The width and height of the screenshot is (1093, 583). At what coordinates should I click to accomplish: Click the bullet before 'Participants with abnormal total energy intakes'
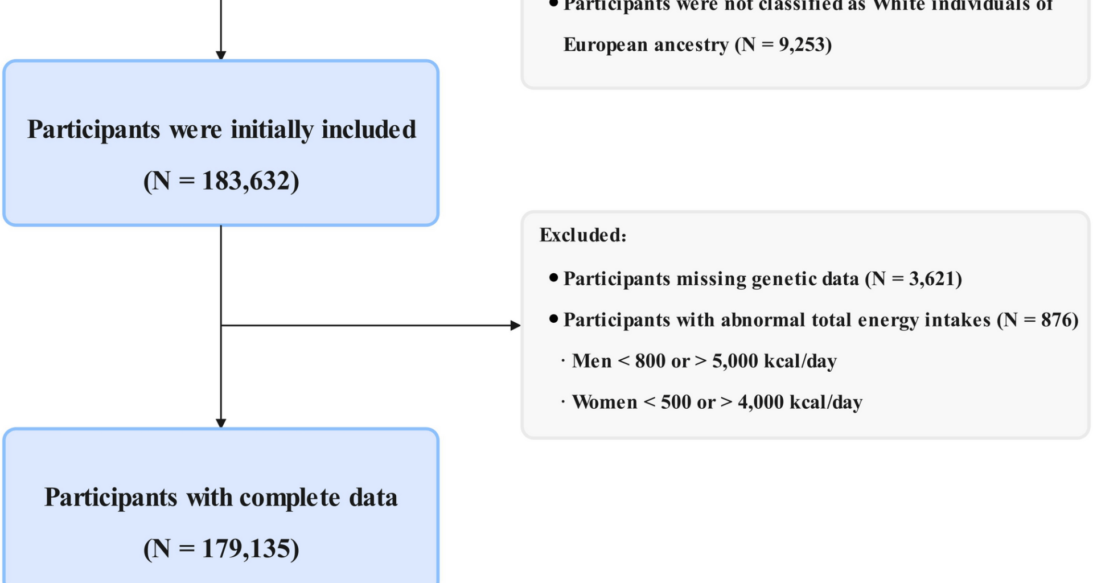[x=553, y=319]
